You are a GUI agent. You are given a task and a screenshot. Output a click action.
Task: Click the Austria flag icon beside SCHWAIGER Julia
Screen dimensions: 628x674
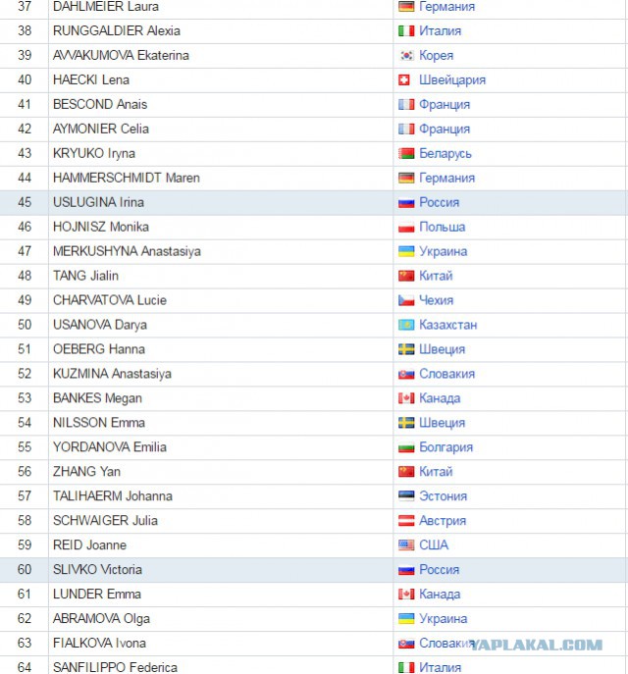coord(406,521)
